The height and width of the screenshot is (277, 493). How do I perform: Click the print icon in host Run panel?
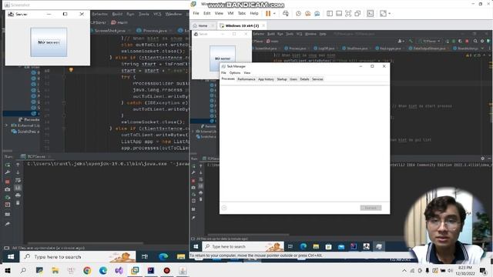click(x=18, y=195)
